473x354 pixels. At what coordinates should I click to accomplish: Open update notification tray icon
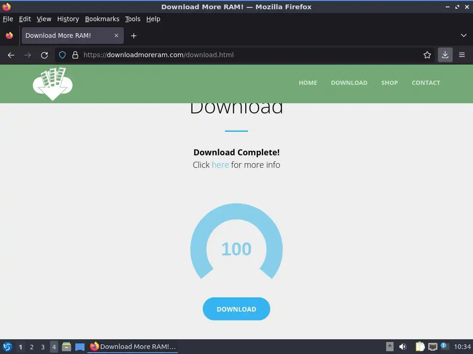click(x=444, y=346)
